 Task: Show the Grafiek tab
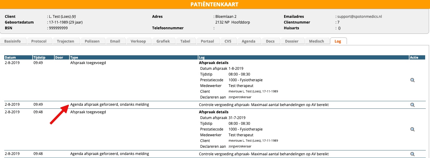(163, 41)
